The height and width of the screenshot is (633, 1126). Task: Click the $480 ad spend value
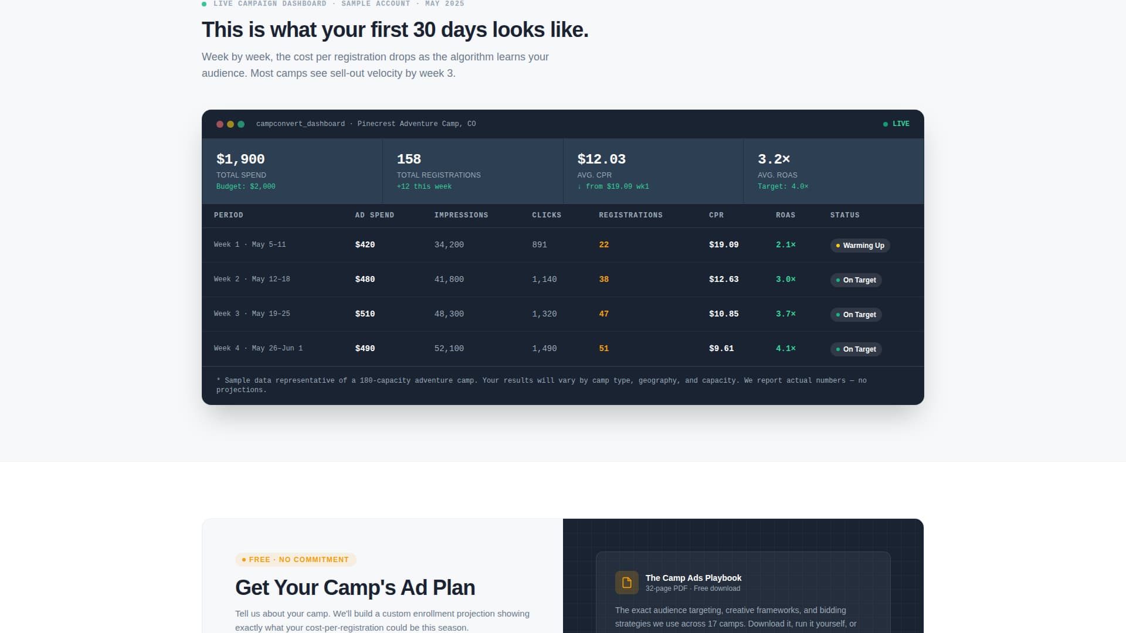(x=365, y=280)
